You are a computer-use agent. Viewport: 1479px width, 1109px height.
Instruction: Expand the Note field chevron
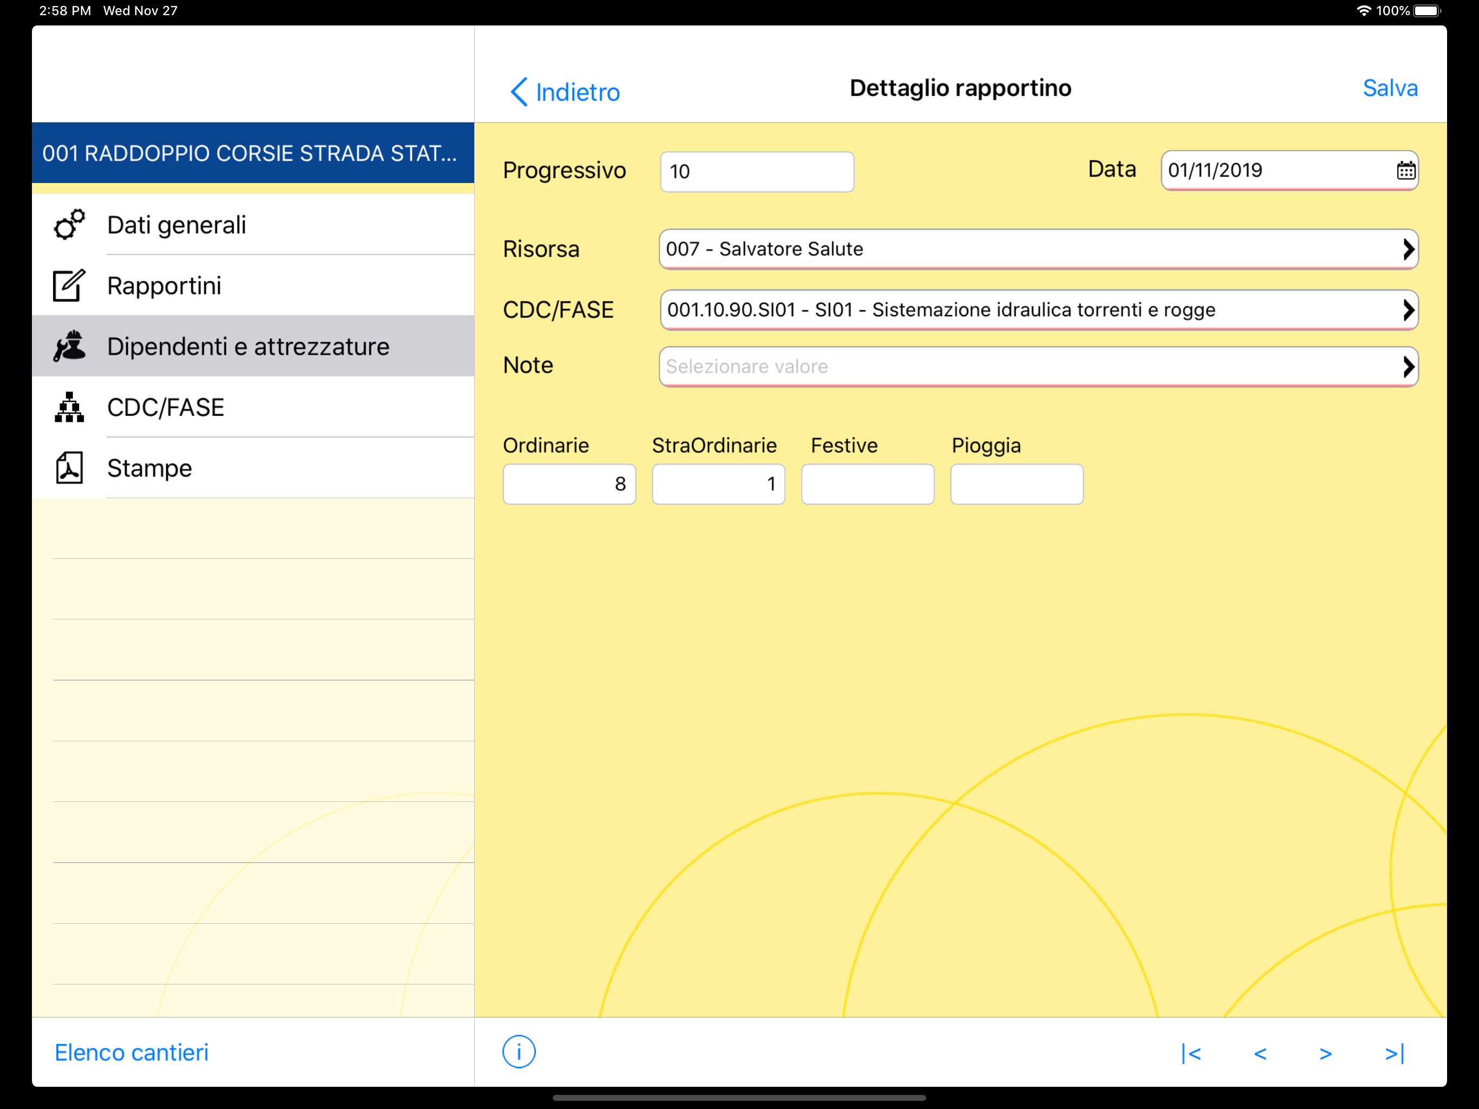tap(1408, 367)
